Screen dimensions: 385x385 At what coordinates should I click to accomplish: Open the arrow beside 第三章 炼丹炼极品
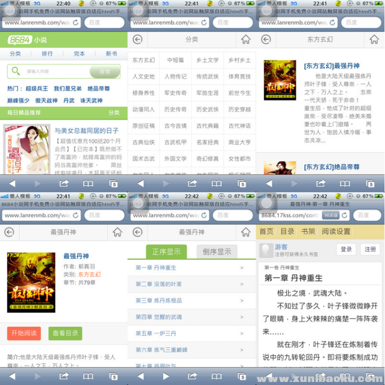pyautogui.click(x=241, y=301)
